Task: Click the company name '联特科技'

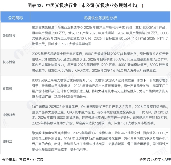Action: [9, 36]
